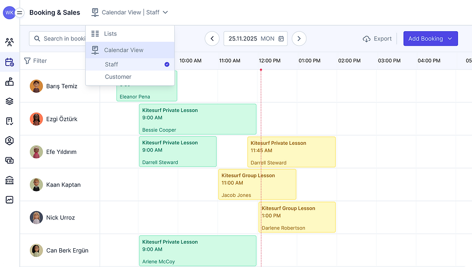Image resolution: width=472 pixels, height=267 pixels.
Task: Open the customers group icon in sidebar
Action: point(10,42)
